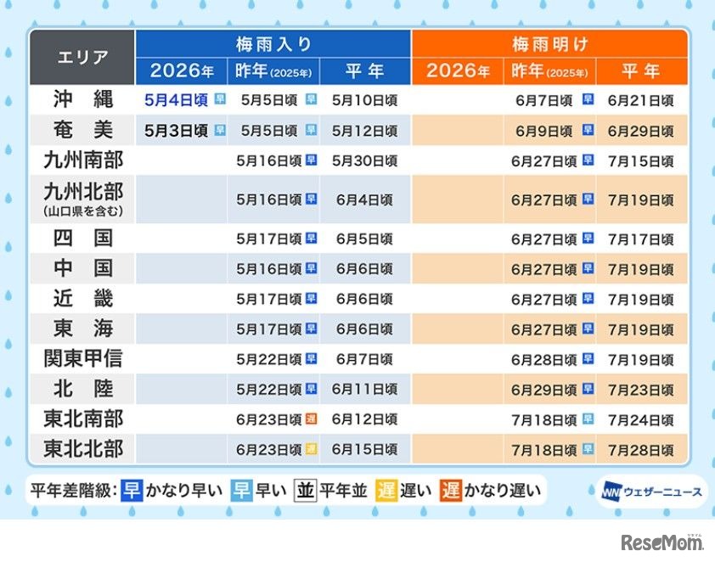The height and width of the screenshot is (562, 715).
Task: Click 昨年(2025年) header under 梅雨明け
Action: (x=550, y=71)
